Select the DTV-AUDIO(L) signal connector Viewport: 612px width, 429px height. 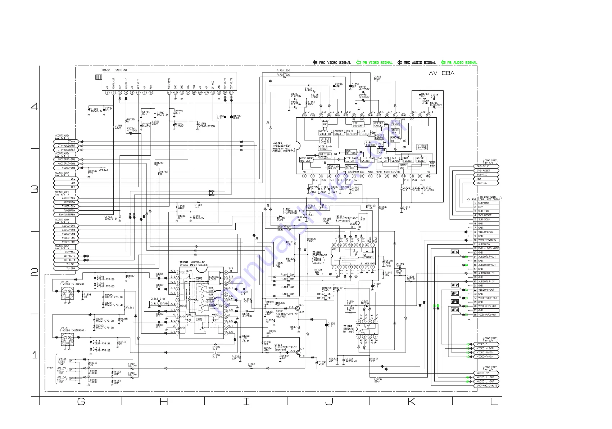pos(66,150)
